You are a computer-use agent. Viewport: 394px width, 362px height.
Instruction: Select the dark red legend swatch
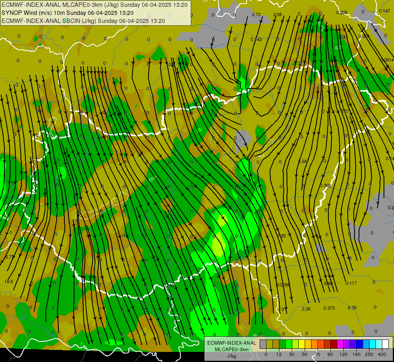coord(334,344)
